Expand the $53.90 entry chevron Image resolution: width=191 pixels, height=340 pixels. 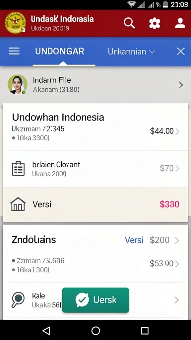click(x=177, y=264)
